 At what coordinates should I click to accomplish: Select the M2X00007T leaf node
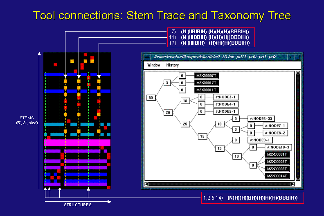[x=207, y=75]
